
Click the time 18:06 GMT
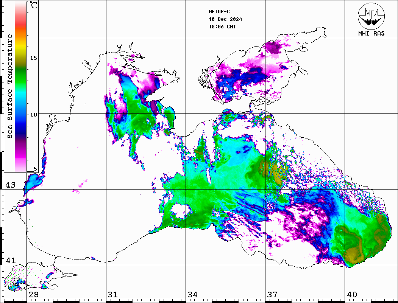(222, 27)
